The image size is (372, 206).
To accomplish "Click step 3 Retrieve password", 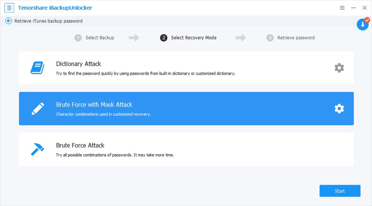I will point(291,38).
